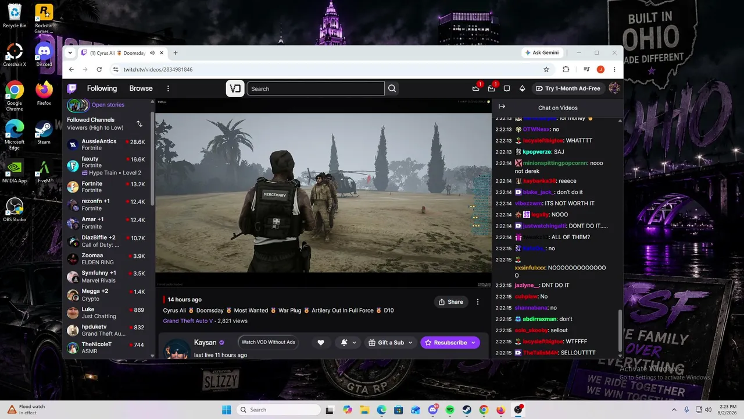Open Twitch Prime loot crown icon
Screen dimensions: 744x419
click(476, 88)
